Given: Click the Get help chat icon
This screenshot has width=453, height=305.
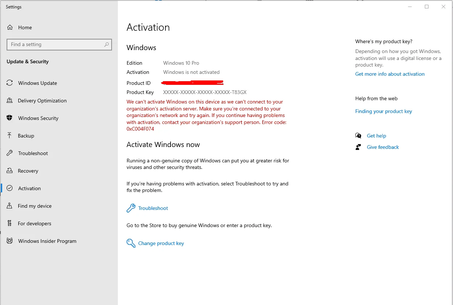Looking at the screenshot, I should pos(358,136).
